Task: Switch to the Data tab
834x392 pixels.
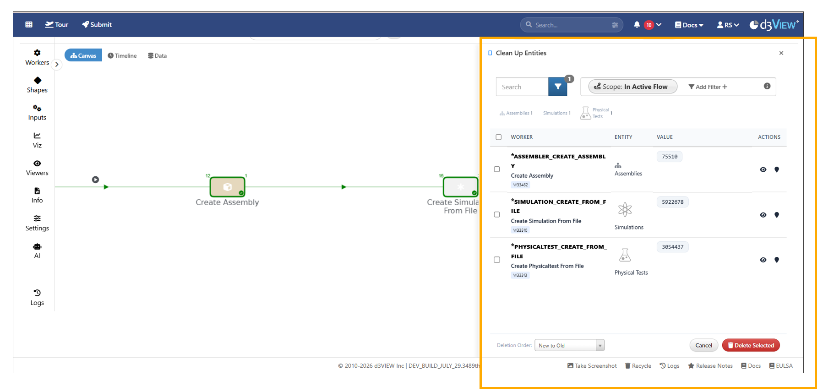Action: coord(157,55)
